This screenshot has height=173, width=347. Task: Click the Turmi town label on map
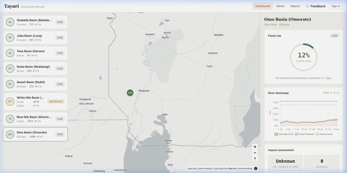coord(209,66)
